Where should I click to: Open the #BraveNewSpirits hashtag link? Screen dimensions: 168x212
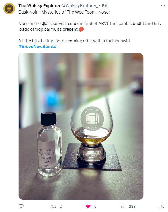(x=37, y=47)
